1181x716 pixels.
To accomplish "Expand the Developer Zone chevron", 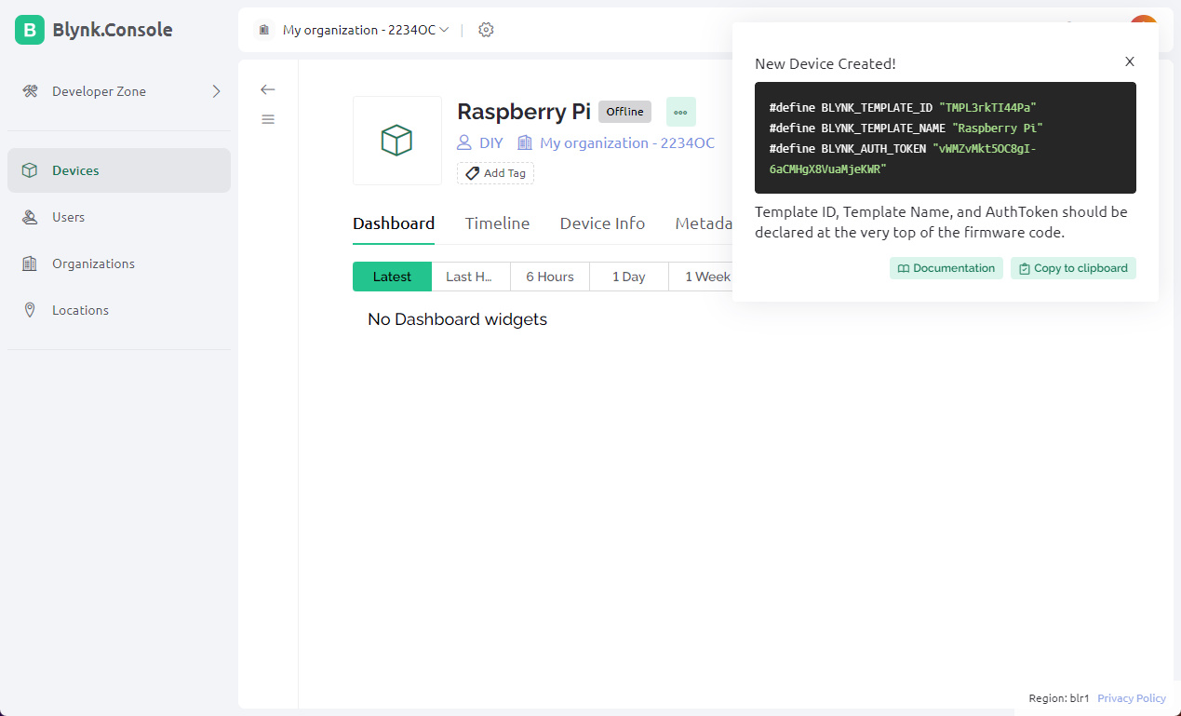I will [216, 91].
